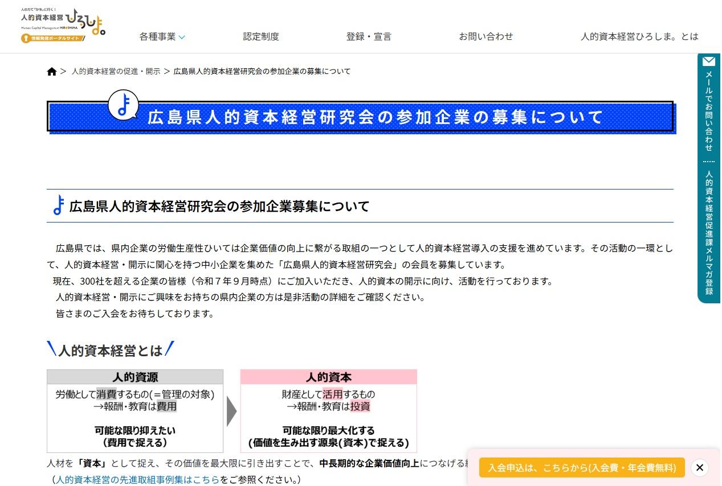The image size is (722, 486).
Task: Go to お問い合わせ page
Action: pyautogui.click(x=486, y=36)
